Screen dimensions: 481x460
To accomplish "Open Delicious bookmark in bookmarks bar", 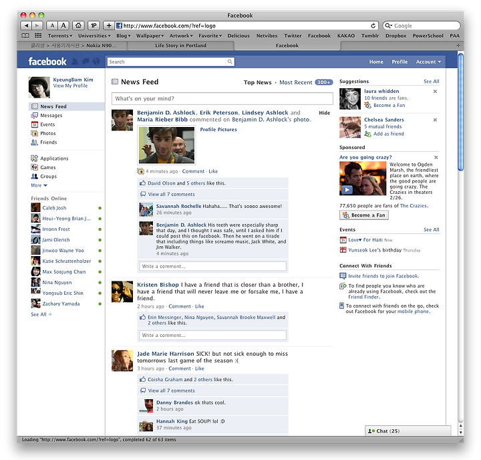I will pyautogui.click(x=238, y=35).
